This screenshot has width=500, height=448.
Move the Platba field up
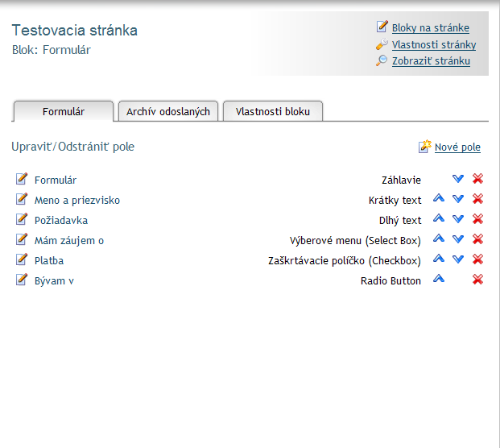[439, 259]
